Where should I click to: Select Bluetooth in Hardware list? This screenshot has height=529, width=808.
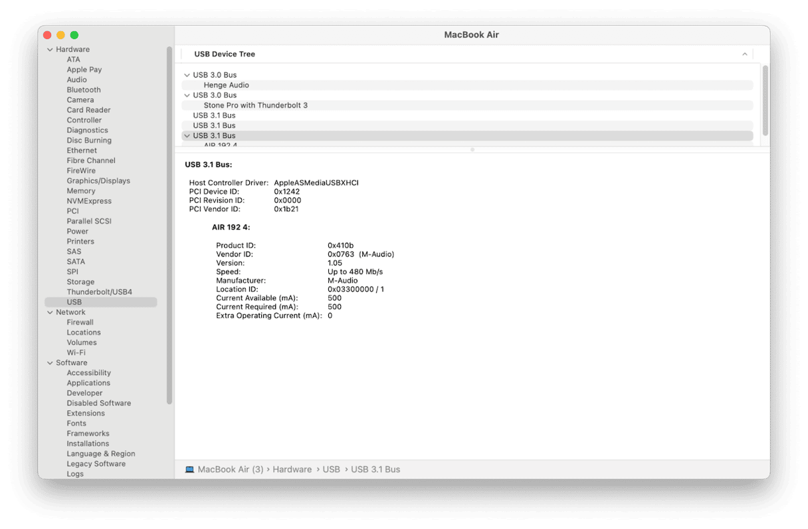84,90
